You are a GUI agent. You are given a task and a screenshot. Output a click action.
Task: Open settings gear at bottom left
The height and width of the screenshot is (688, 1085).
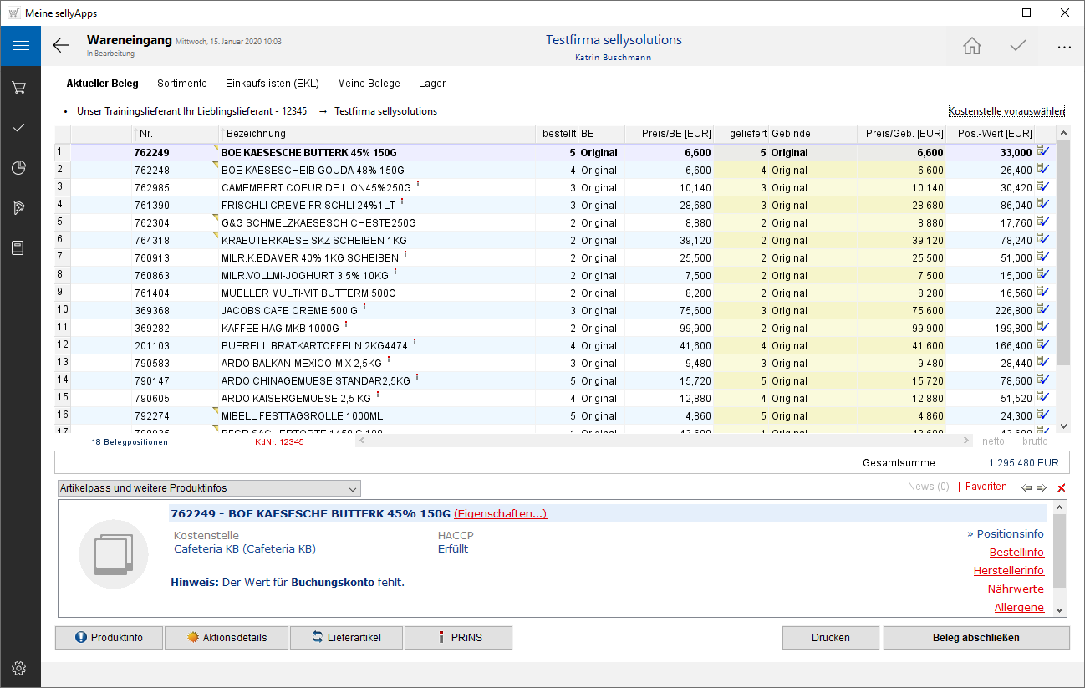(x=20, y=668)
